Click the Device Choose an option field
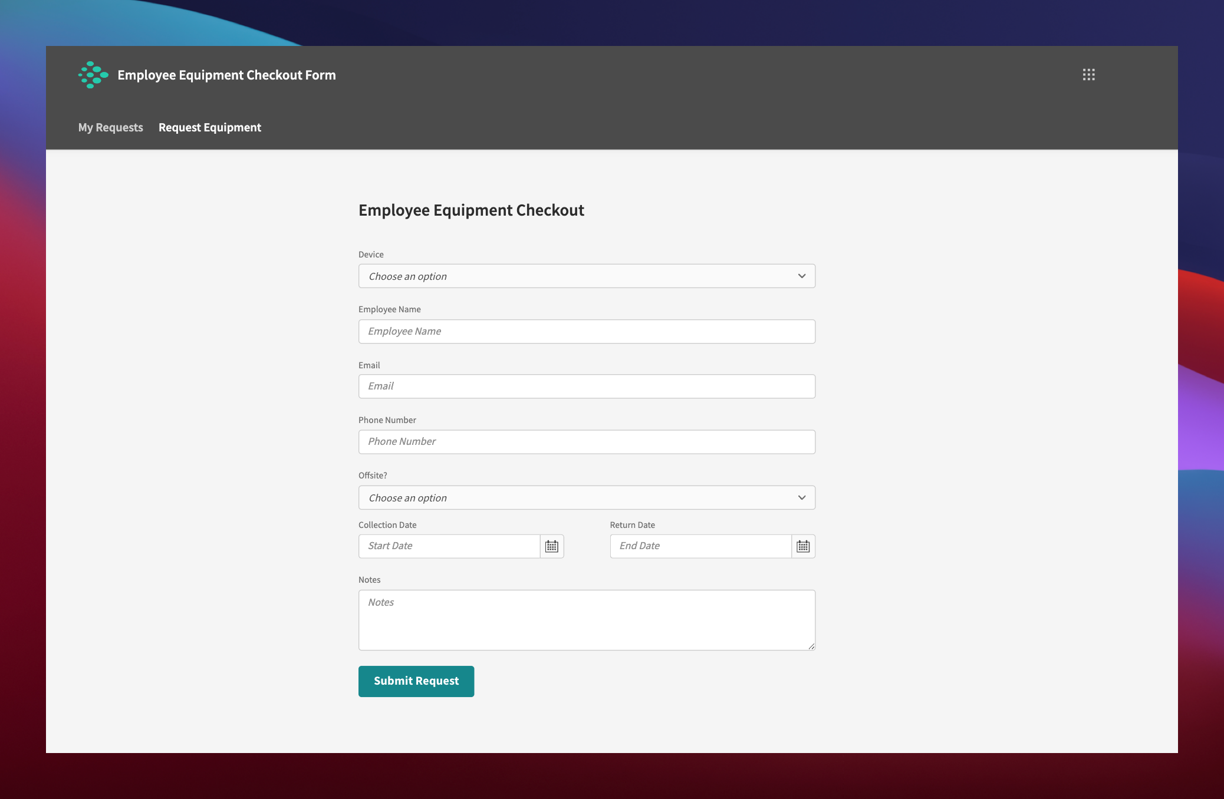Image resolution: width=1224 pixels, height=799 pixels. click(x=587, y=276)
